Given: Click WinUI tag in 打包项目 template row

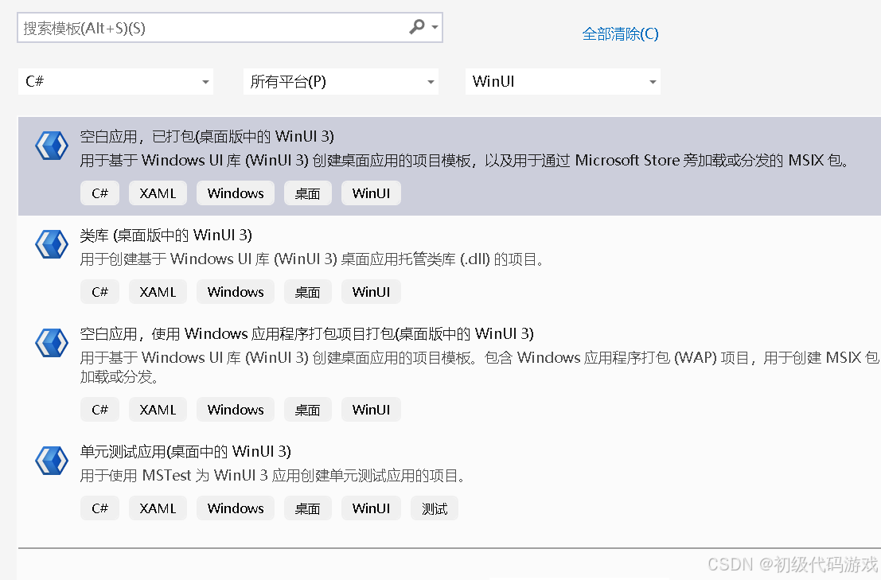Looking at the screenshot, I should tap(372, 409).
